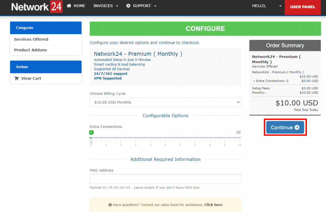Viewport: 326px width, 218px height.
Task: Go to the Home page
Action: 76,6
